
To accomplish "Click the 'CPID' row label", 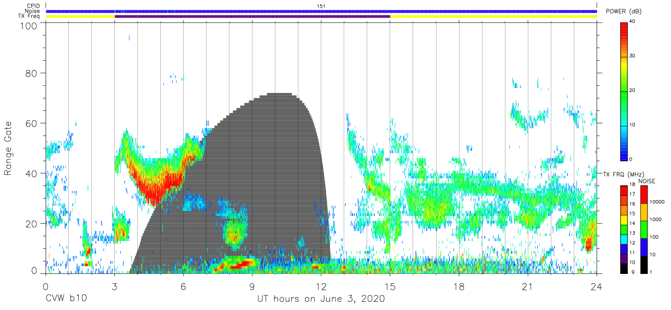I will coord(33,6).
